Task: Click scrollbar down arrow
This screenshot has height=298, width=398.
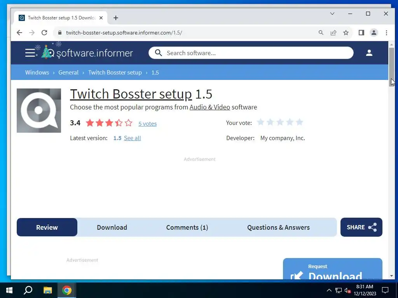Action: click(391, 276)
